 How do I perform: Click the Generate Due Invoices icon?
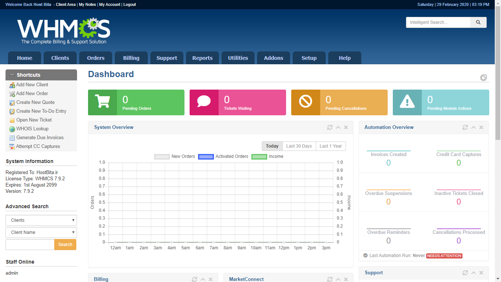[x=12, y=138]
